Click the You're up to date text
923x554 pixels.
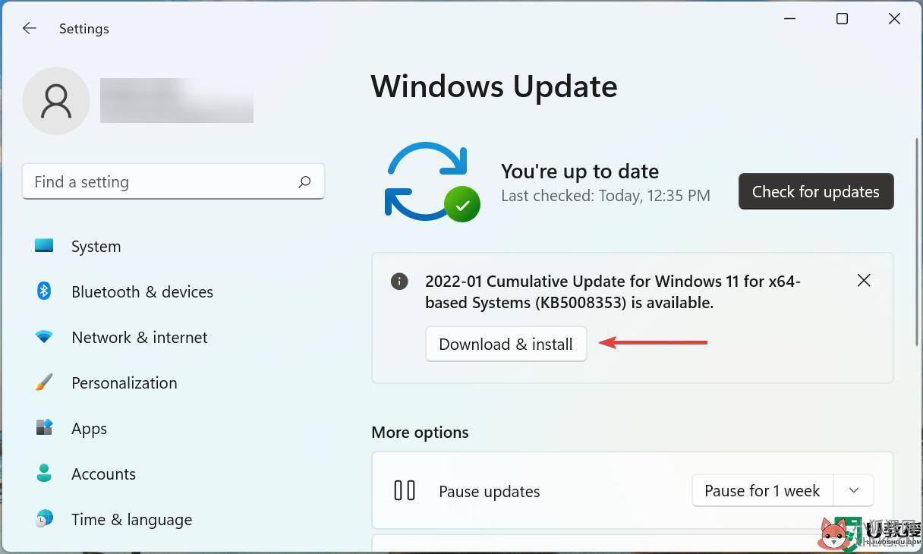(580, 172)
